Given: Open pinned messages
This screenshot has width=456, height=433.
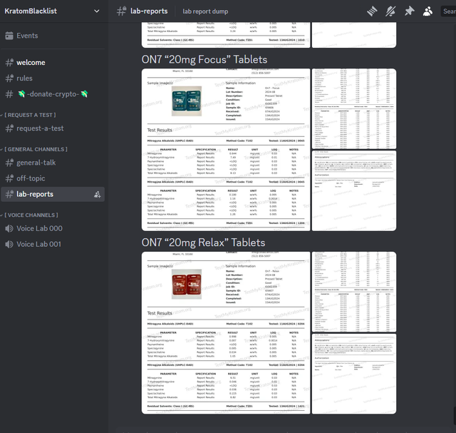Looking at the screenshot, I should point(409,11).
